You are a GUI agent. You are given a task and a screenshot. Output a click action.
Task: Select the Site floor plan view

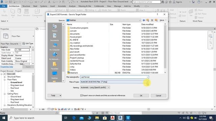coord(12,91)
